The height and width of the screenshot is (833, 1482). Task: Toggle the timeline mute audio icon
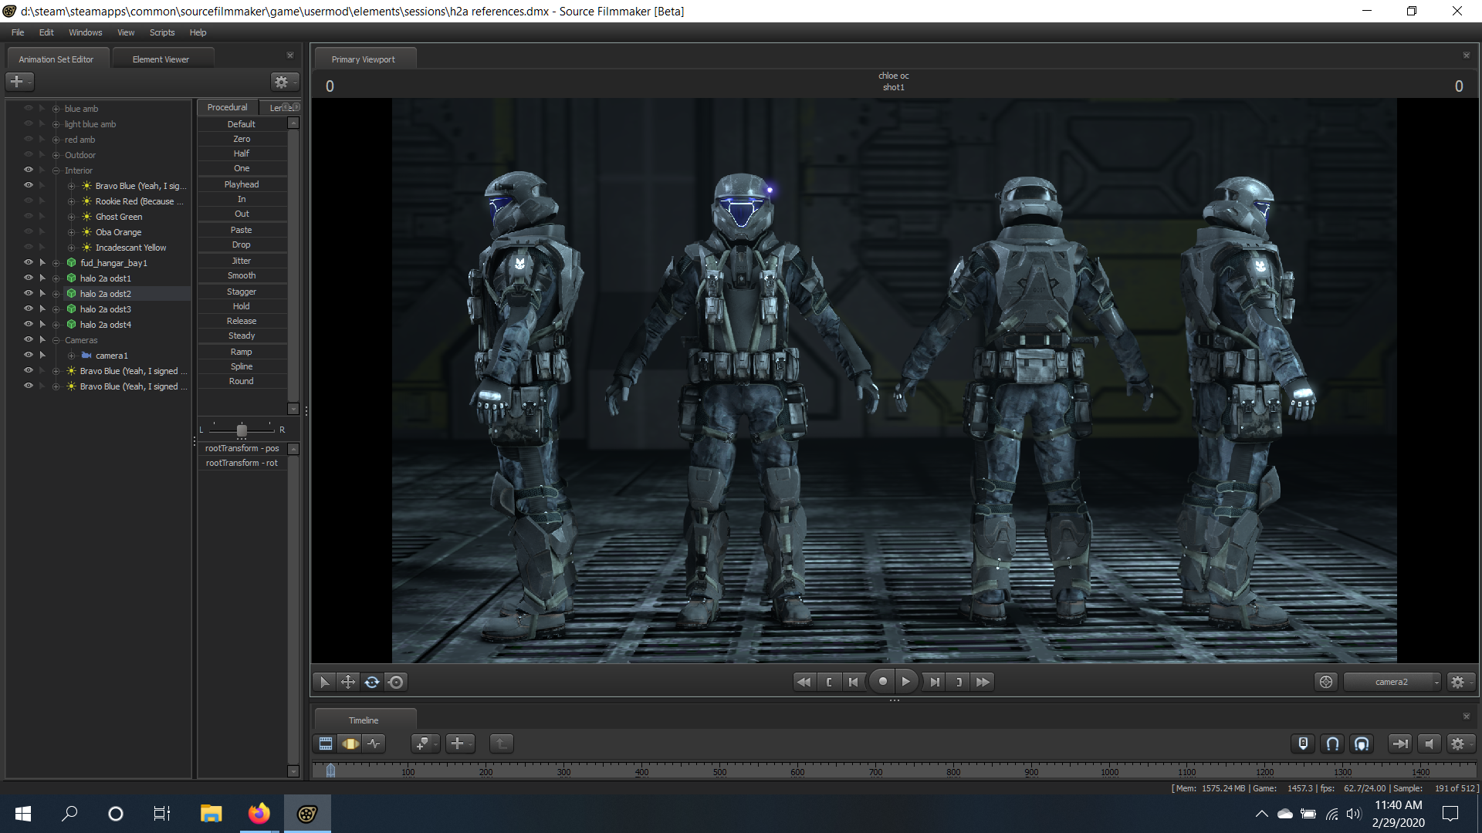1430,744
